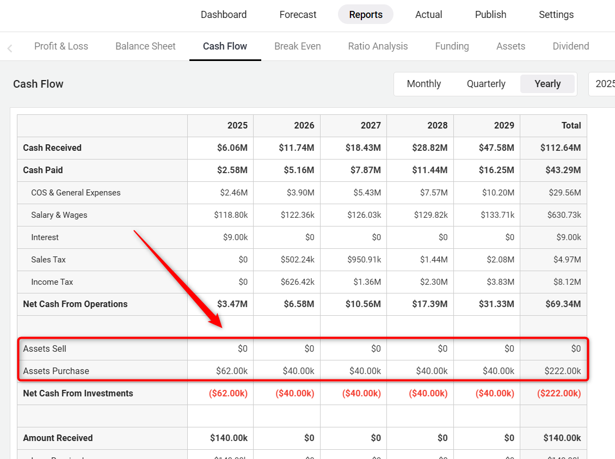
Task: Open the Funding report tab
Action: point(452,46)
